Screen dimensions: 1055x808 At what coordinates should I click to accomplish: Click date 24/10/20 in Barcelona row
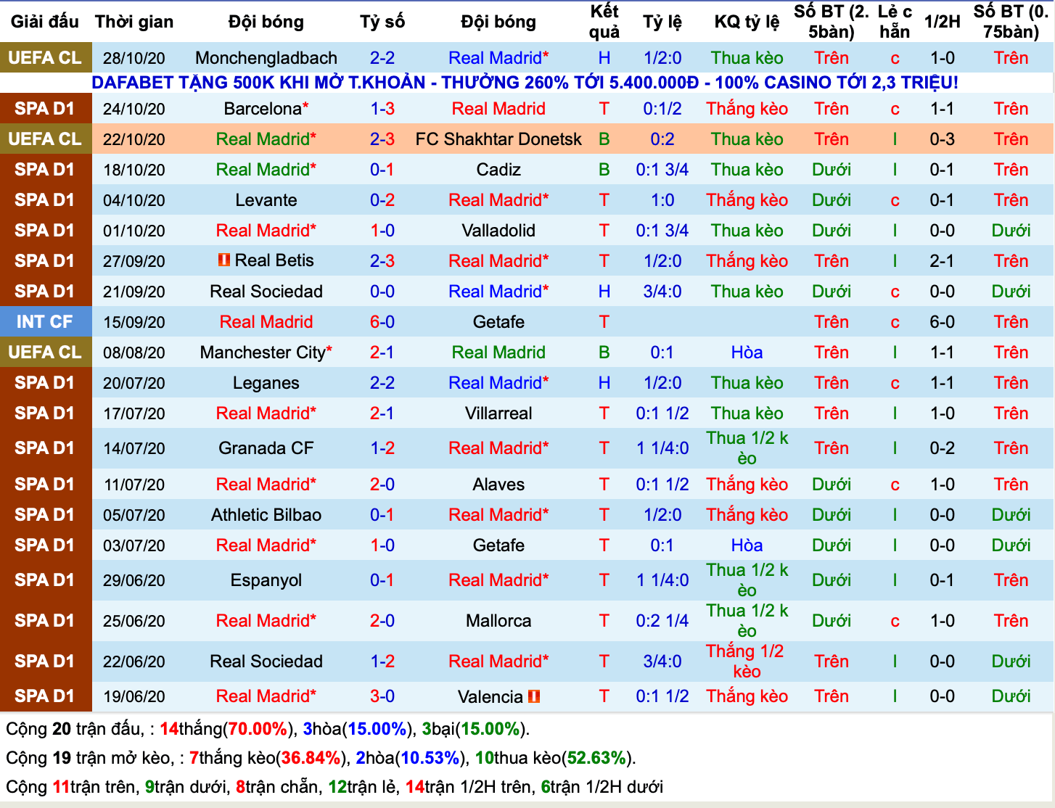[x=134, y=109]
